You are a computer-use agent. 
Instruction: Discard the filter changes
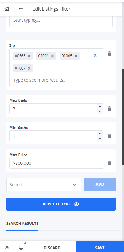[52, 248]
